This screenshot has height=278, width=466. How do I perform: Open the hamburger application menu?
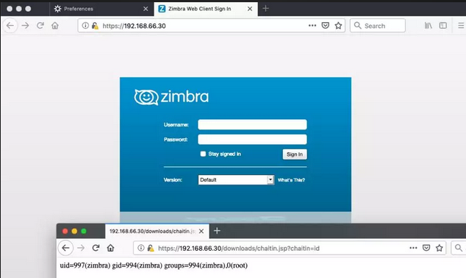coord(461,26)
